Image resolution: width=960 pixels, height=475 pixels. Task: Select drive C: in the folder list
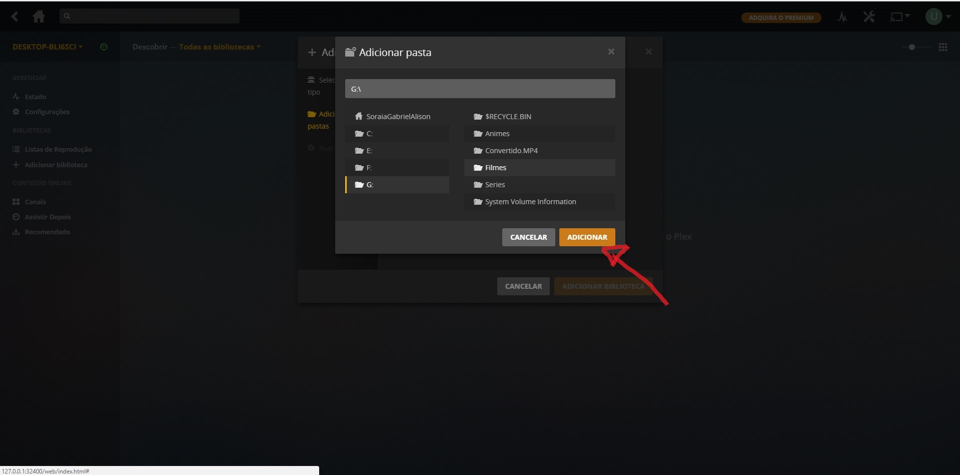[397, 134]
